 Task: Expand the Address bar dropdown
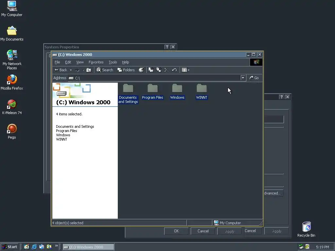(243, 78)
